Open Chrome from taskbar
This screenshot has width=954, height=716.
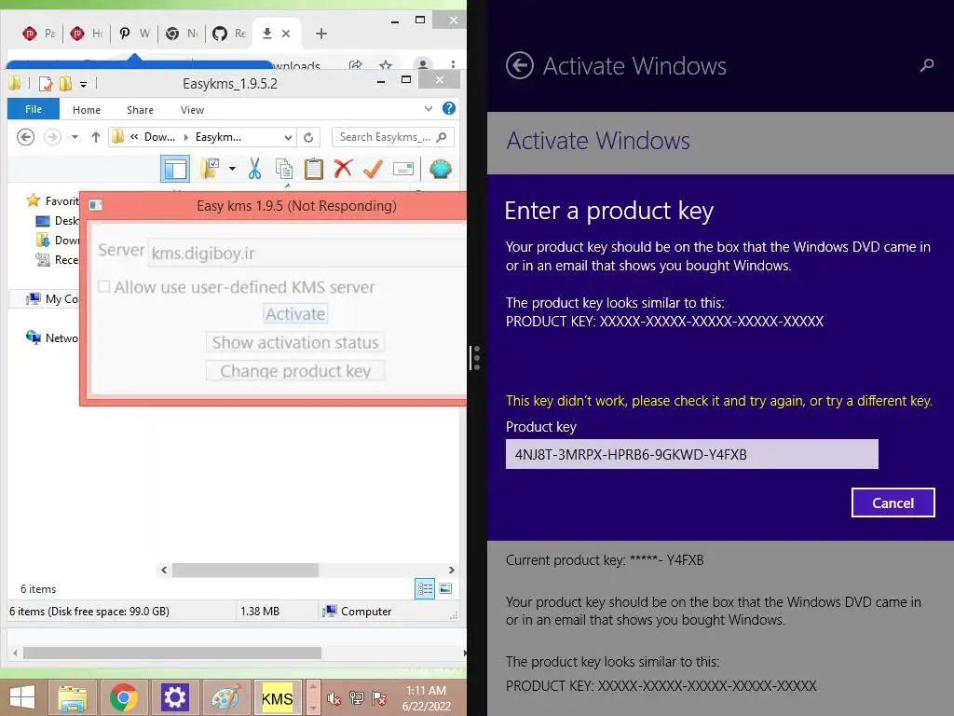[x=124, y=697]
